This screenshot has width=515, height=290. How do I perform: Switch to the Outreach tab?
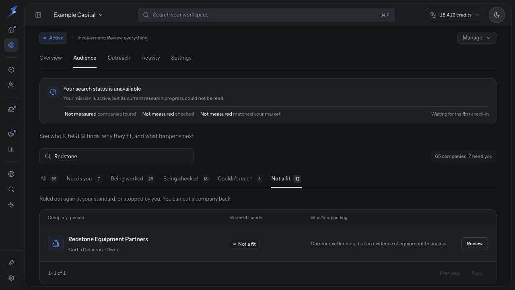pyautogui.click(x=119, y=58)
